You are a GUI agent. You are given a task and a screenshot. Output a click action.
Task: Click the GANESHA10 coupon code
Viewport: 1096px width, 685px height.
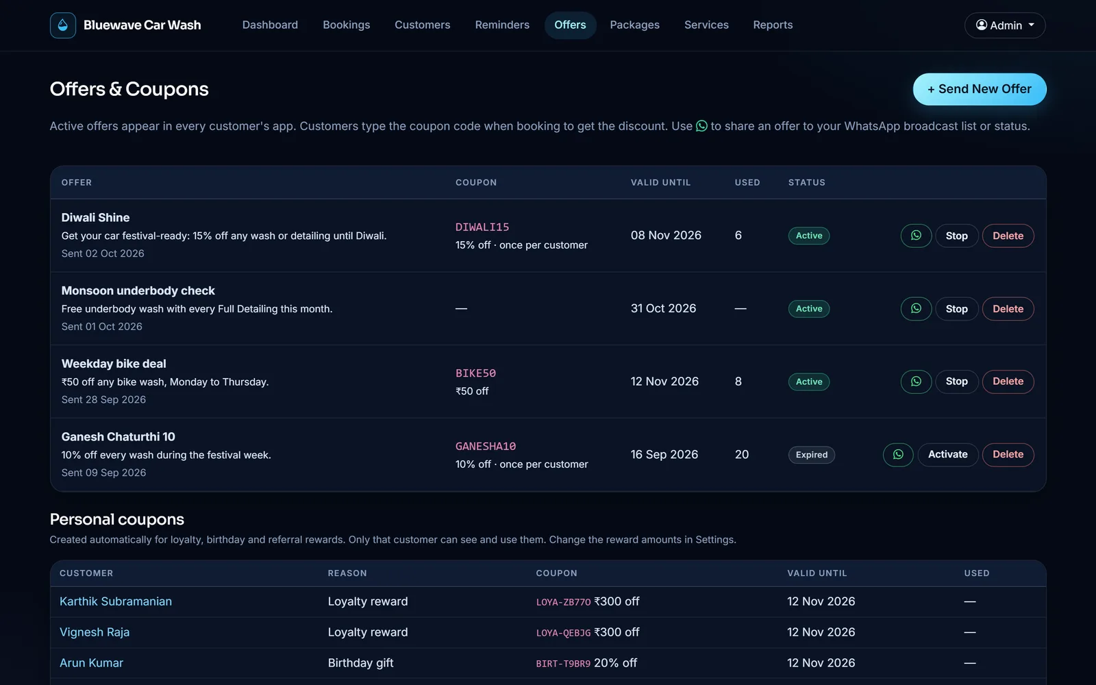coord(486,447)
